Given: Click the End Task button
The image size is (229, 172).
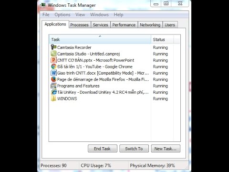Looking at the screenshot, I should click(102, 149).
